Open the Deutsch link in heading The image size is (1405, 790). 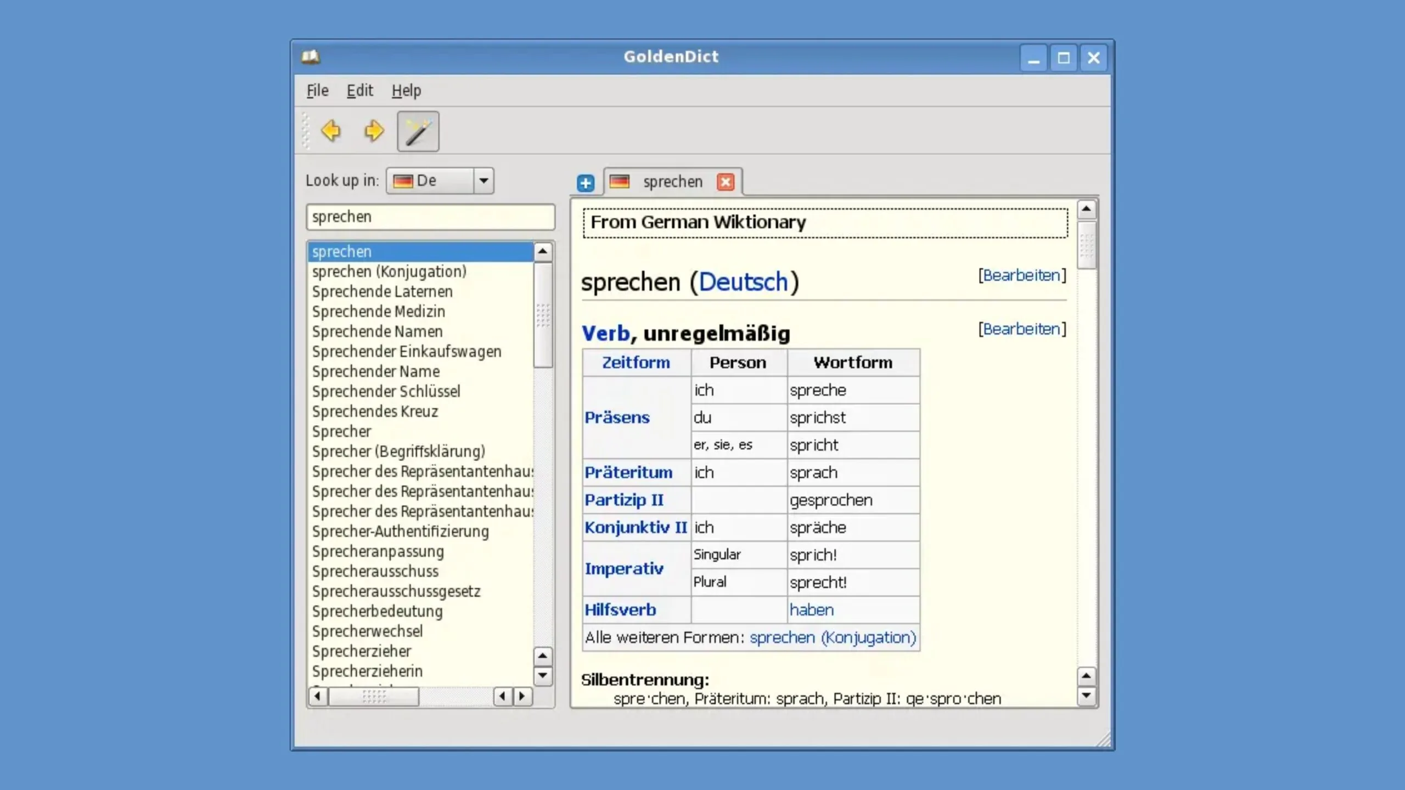point(743,282)
